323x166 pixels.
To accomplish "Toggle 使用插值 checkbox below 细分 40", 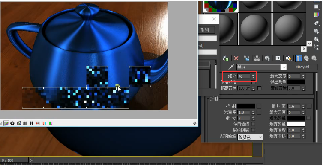I will 254,82.
